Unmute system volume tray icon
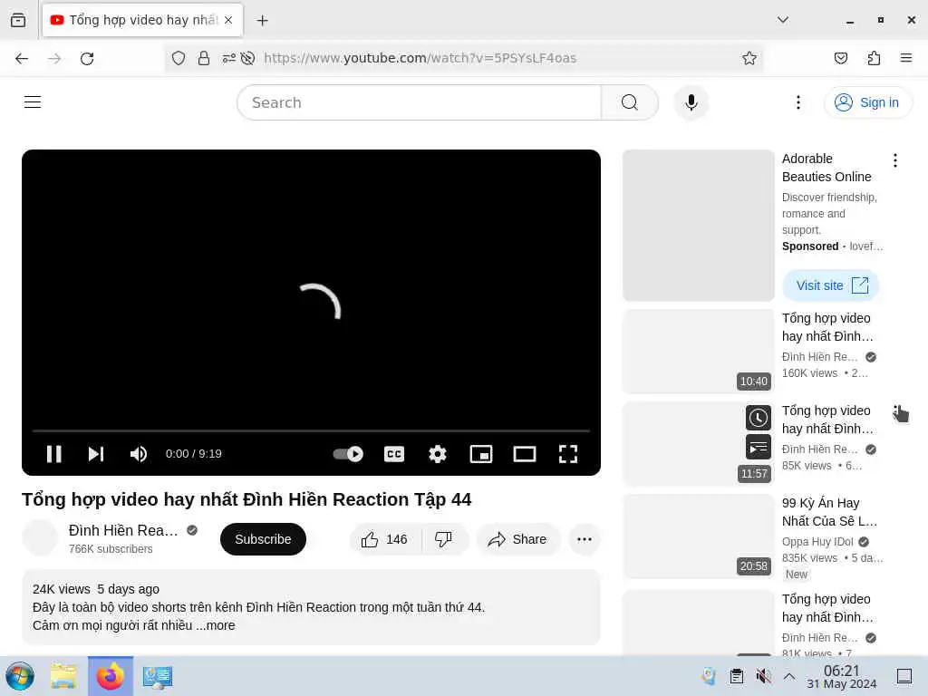Viewport: 928px width, 696px height. 763,676
